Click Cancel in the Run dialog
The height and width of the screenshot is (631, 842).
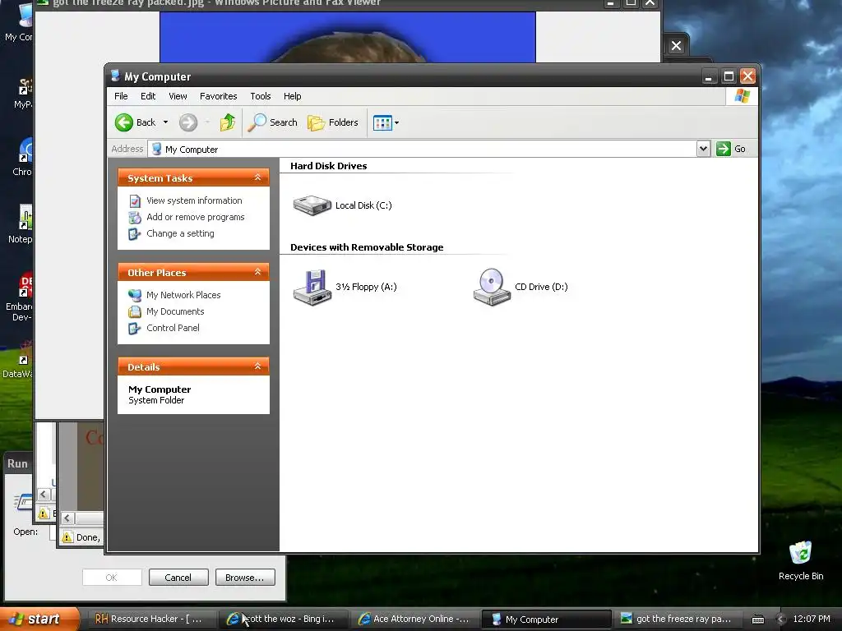coord(178,578)
